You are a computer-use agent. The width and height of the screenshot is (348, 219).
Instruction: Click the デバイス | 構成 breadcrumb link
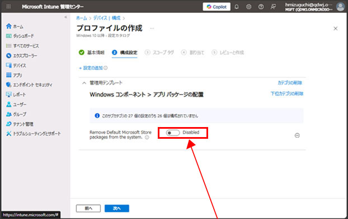point(107,18)
